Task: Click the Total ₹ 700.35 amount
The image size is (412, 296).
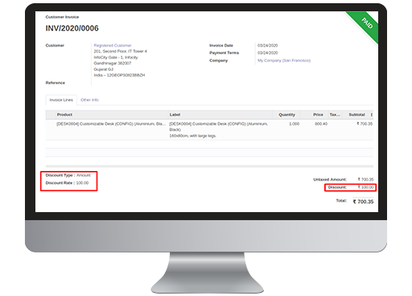Action: pyautogui.click(x=363, y=202)
